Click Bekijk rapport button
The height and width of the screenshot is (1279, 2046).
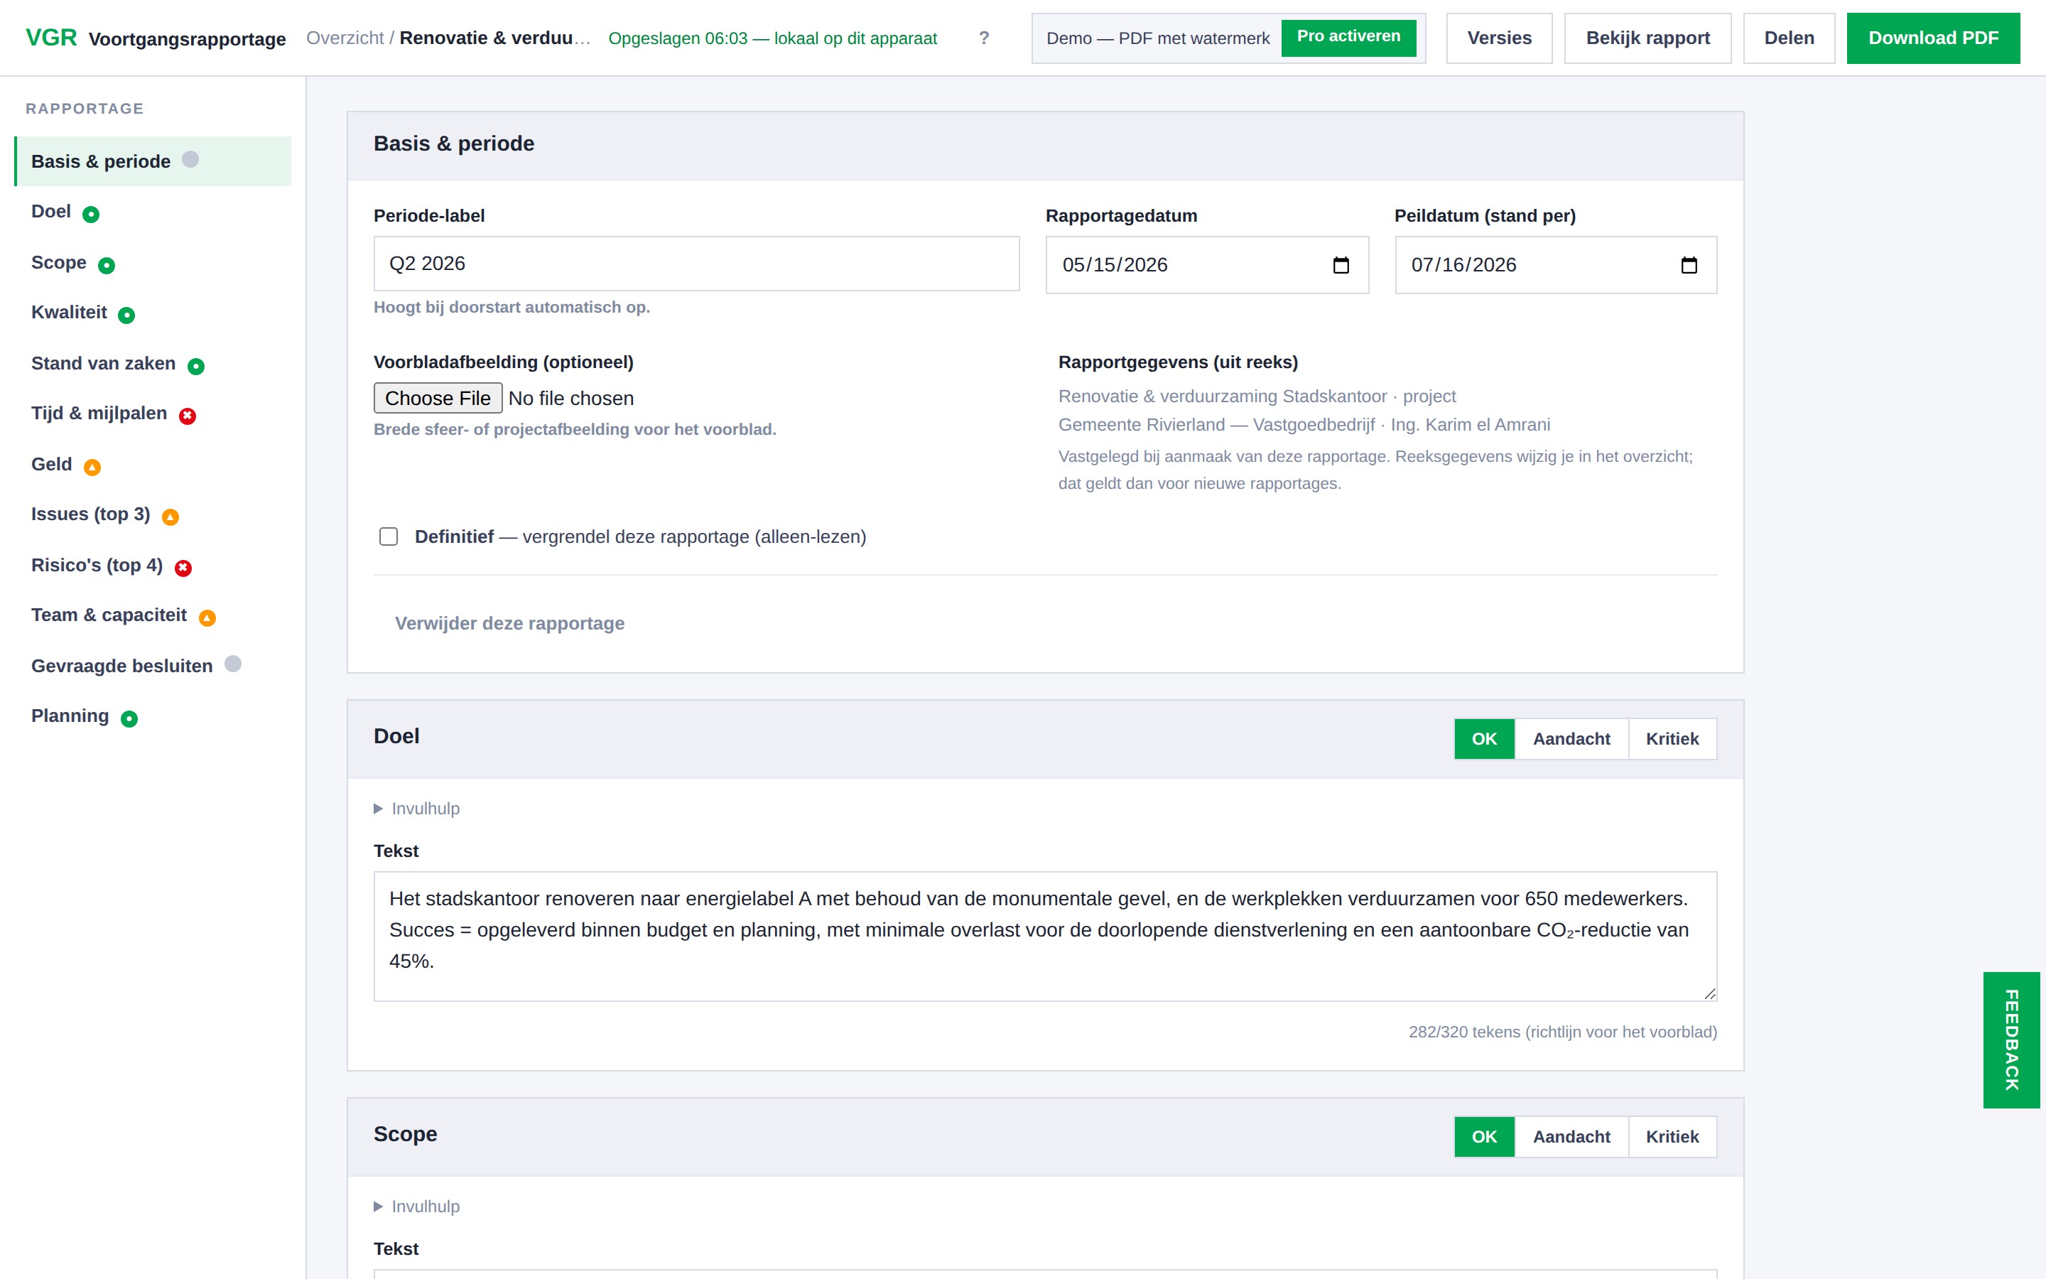pos(1647,38)
